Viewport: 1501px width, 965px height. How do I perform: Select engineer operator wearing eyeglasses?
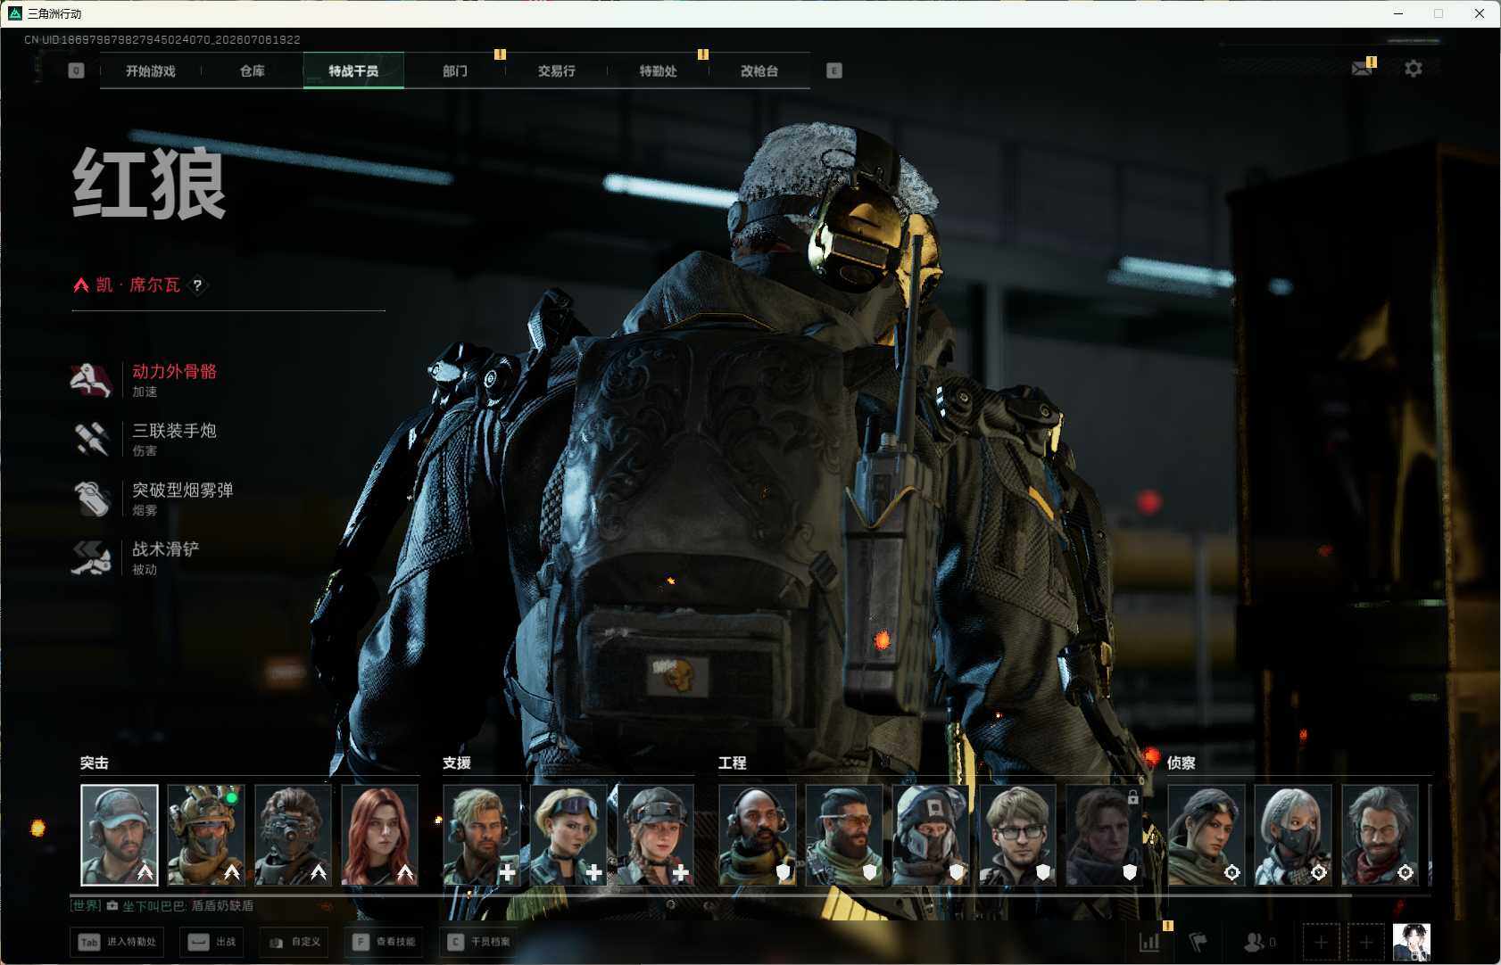(x=1017, y=835)
